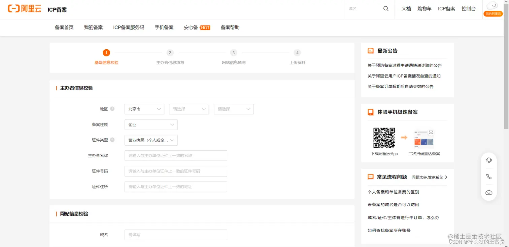509x247 pixels.
Task: Open the 备案性质 企业 dropdown
Action: [x=151, y=125]
